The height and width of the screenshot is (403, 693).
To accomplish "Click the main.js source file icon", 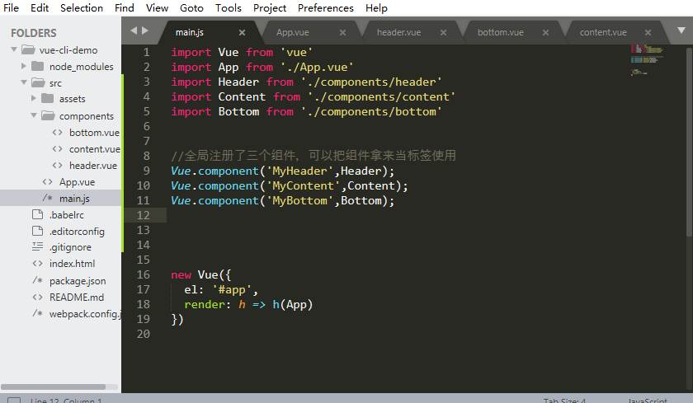I will (x=47, y=198).
